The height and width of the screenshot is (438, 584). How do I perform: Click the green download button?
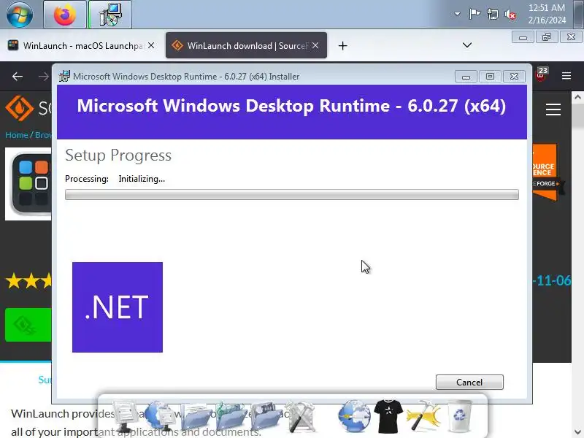click(x=28, y=325)
